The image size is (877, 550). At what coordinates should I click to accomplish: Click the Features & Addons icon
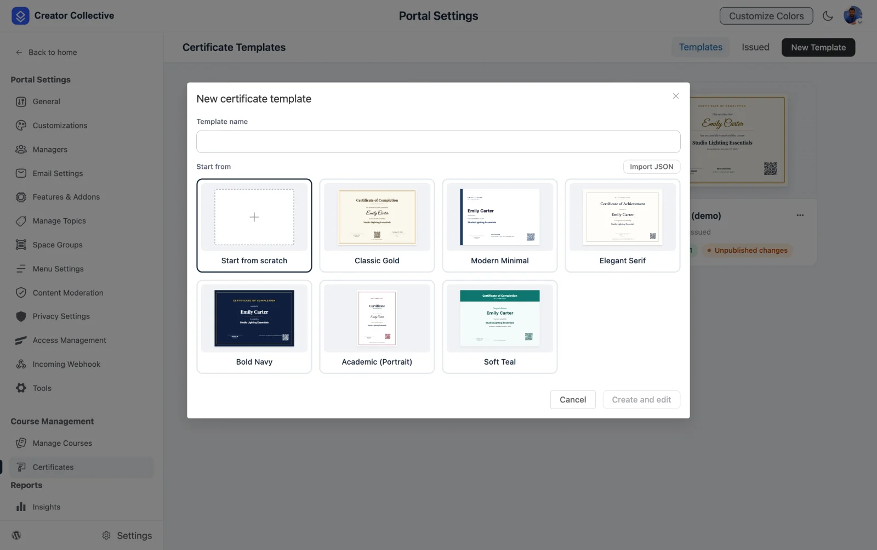click(x=21, y=197)
